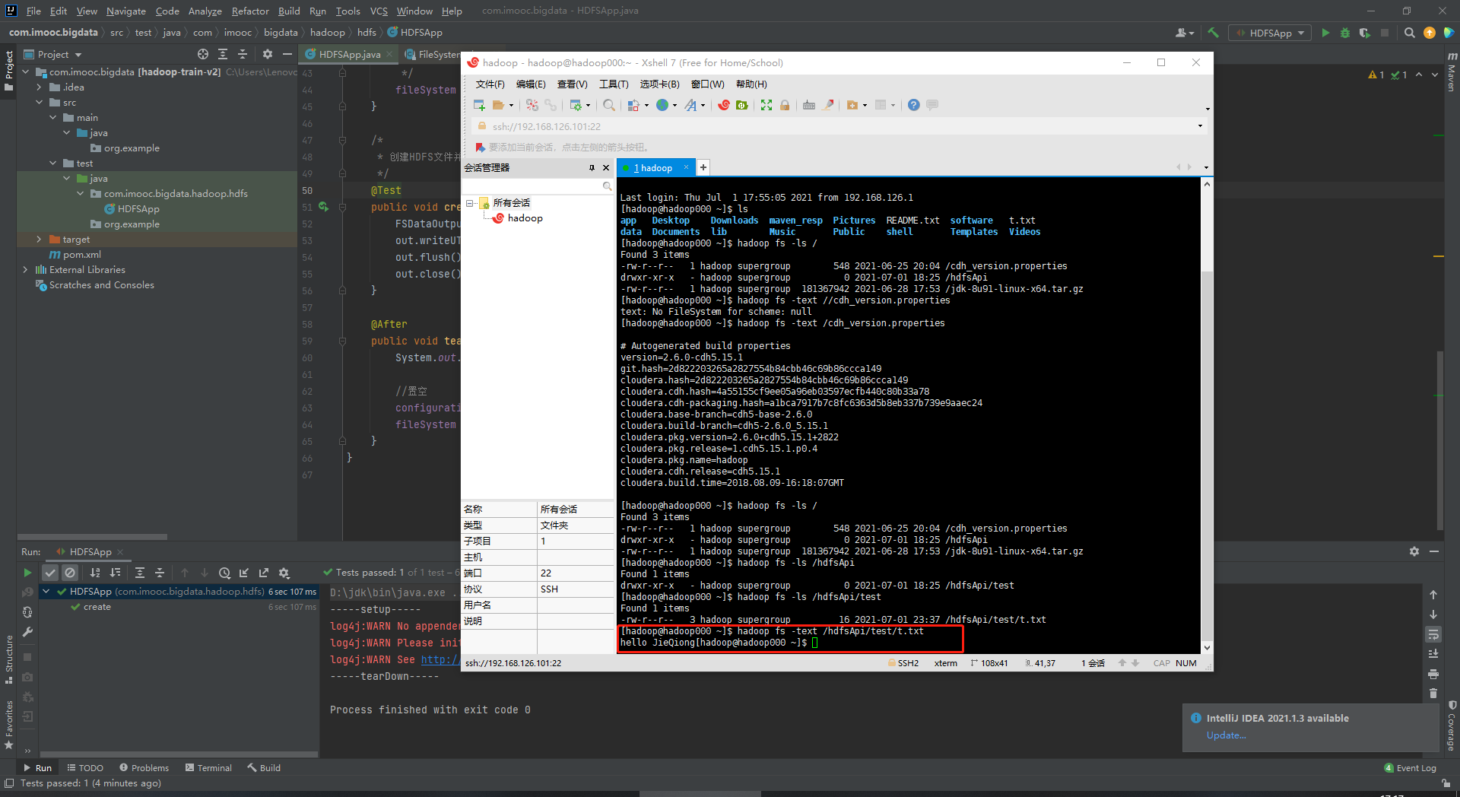Open Xshell fullscreen mode icon
This screenshot has width=1460, height=797.
pos(766,105)
